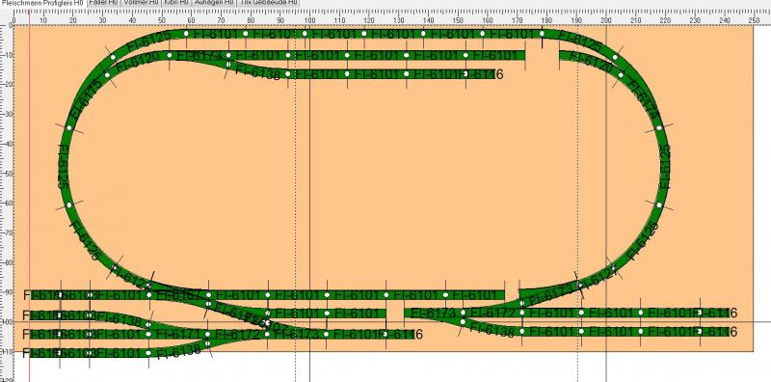Open the Auhagen H0 tab

(214, 2)
